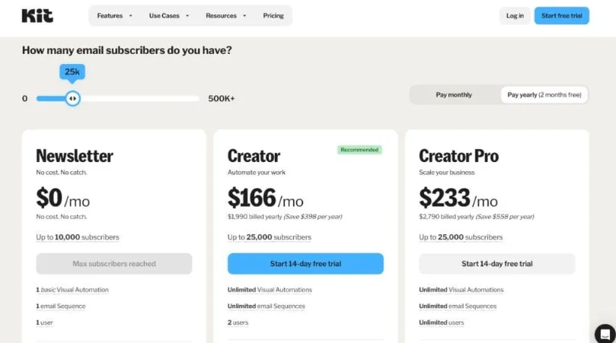Screen dimensions: 616x343
Task: Click 1 basic Visual Automation link
Action: pos(72,290)
